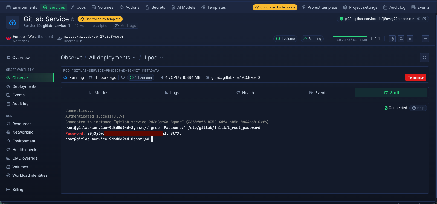Open the Addons page

[x=129, y=7]
